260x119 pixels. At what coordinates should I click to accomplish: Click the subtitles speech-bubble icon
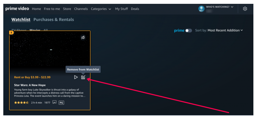(54, 102)
